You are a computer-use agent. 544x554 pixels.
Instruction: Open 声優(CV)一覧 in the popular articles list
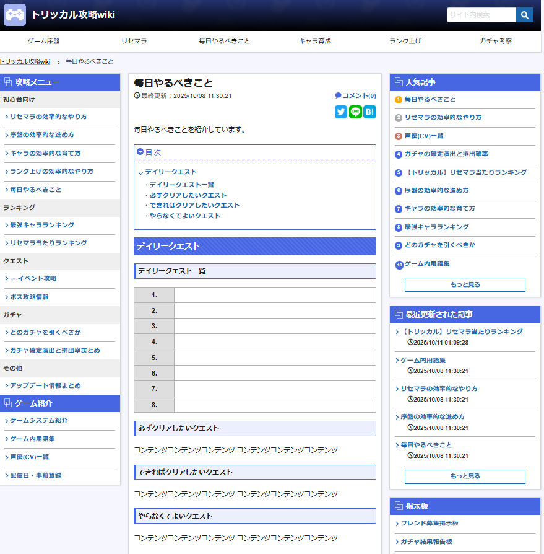pyautogui.click(x=424, y=136)
